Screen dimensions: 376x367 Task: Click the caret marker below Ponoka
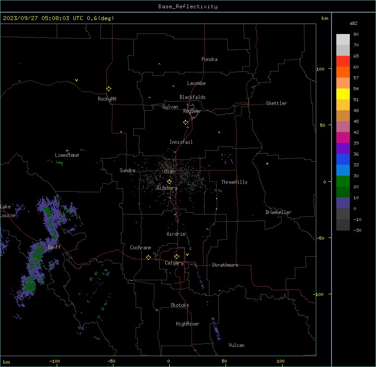coord(160,64)
